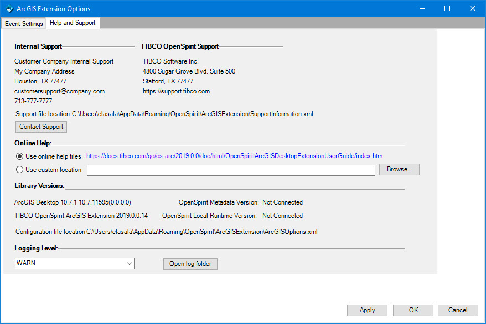
Task: Click the 713-777-7777 phone number
Action: click(33, 101)
